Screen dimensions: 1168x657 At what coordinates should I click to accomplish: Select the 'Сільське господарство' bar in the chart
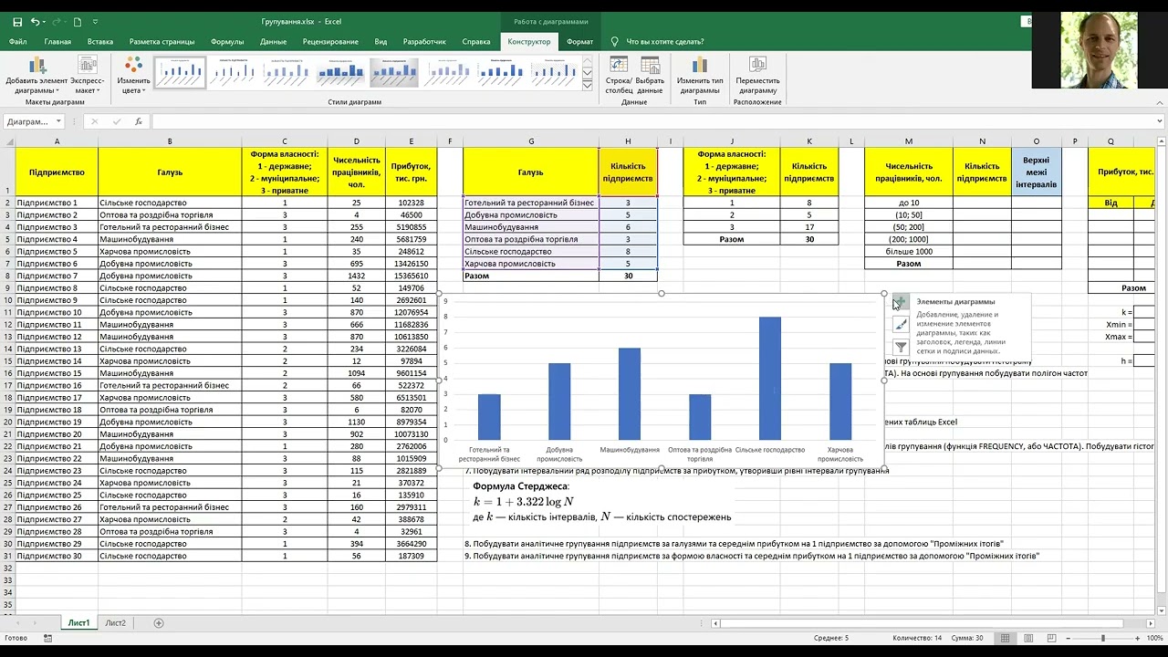point(770,379)
